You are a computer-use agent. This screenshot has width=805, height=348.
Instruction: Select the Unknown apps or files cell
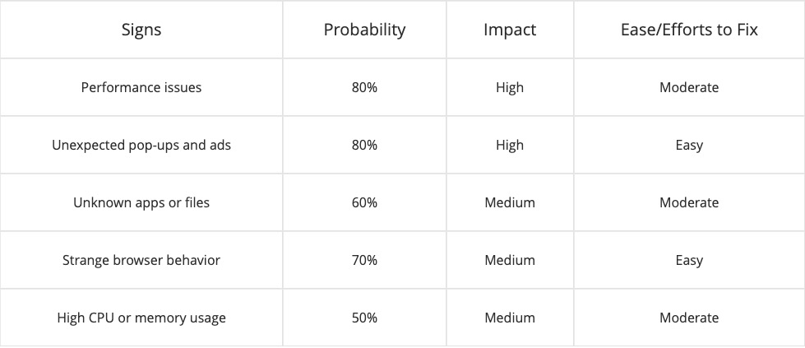coord(141,202)
